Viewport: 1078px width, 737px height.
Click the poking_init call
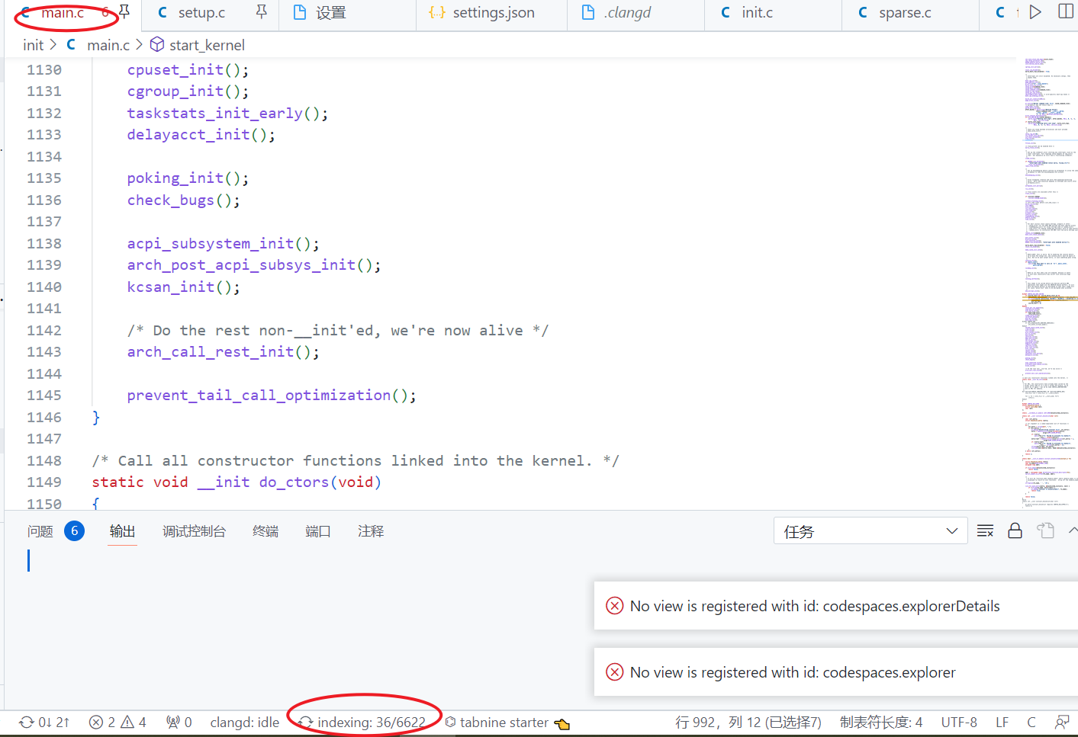(x=175, y=178)
